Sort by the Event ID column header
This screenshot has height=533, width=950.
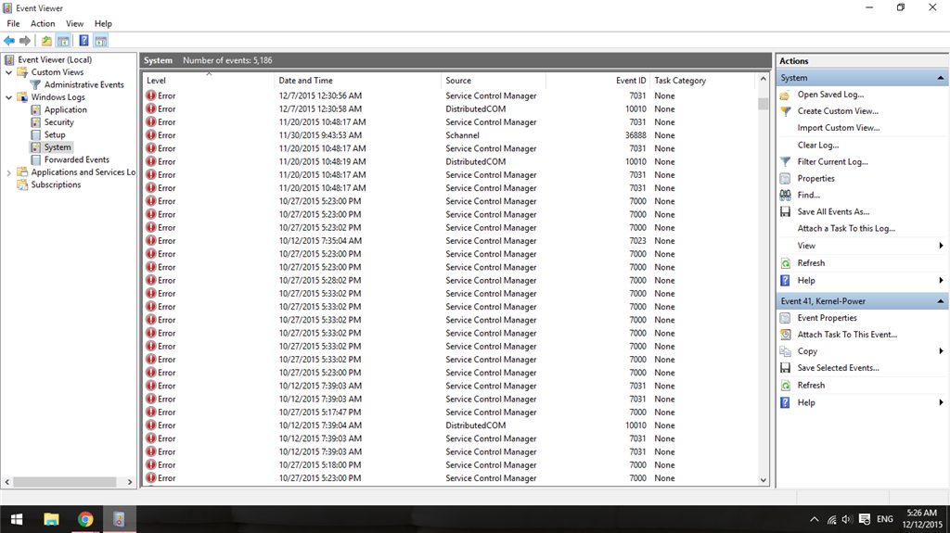coord(598,81)
